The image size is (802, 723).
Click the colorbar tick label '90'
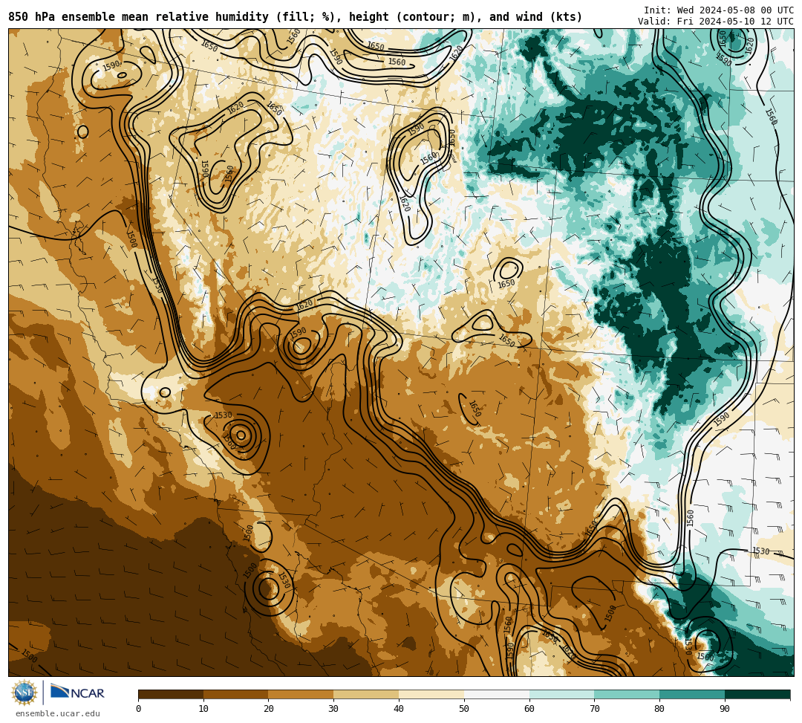point(725,709)
